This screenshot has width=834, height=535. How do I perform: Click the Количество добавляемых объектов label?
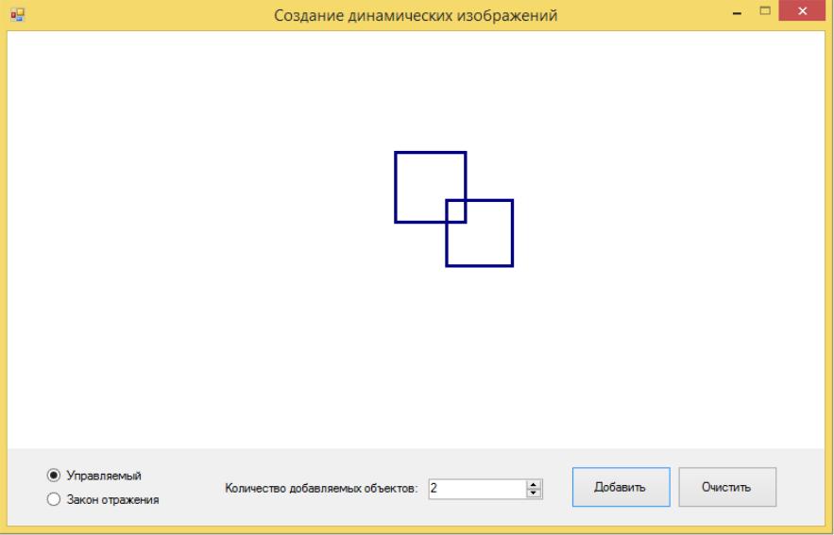[x=321, y=488]
